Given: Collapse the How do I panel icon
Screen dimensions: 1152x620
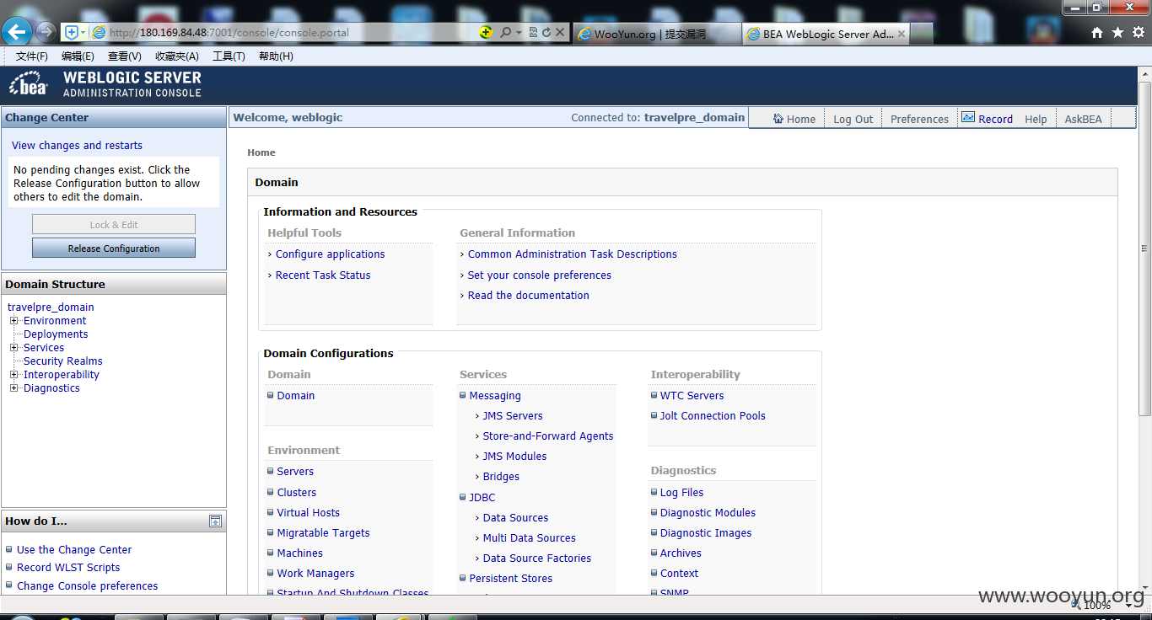Looking at the screenshot, I should 216,521.
